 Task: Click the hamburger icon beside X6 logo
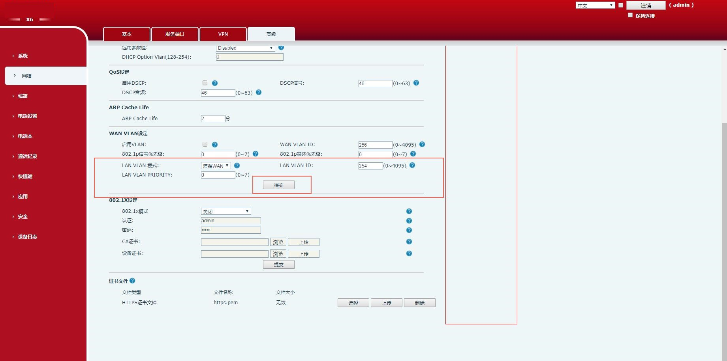click(15, 19)
